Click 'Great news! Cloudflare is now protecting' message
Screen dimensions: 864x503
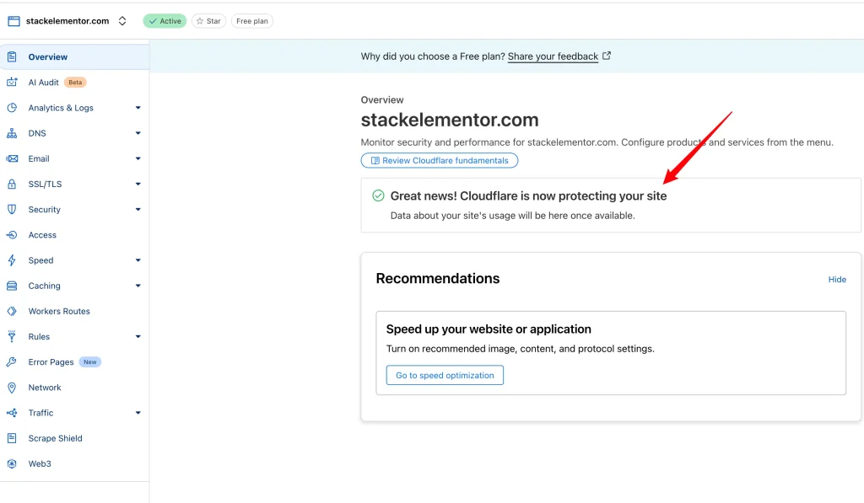pos(528,196)
